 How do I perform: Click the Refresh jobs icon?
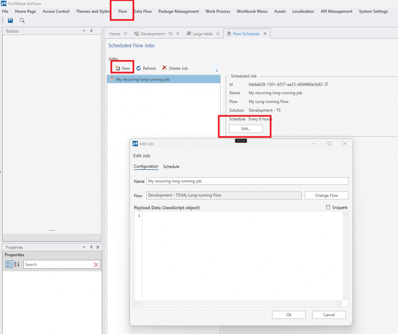[139, 68]
